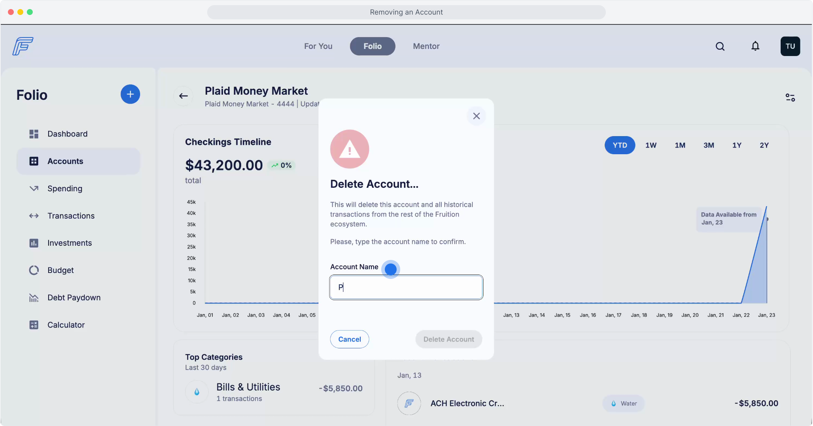
Task: Open the TU profile avatar
Action: click(790, 47)
